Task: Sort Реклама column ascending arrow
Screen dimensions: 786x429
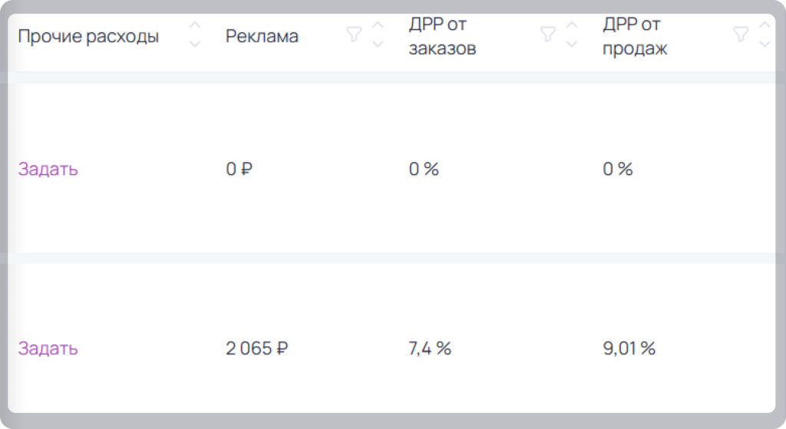Action: pos(378,25)
